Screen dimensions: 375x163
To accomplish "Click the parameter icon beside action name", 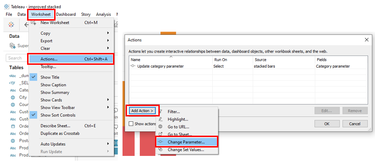I will tap(133, 66).
